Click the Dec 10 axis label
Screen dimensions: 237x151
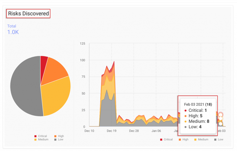[x=89, y=131]
